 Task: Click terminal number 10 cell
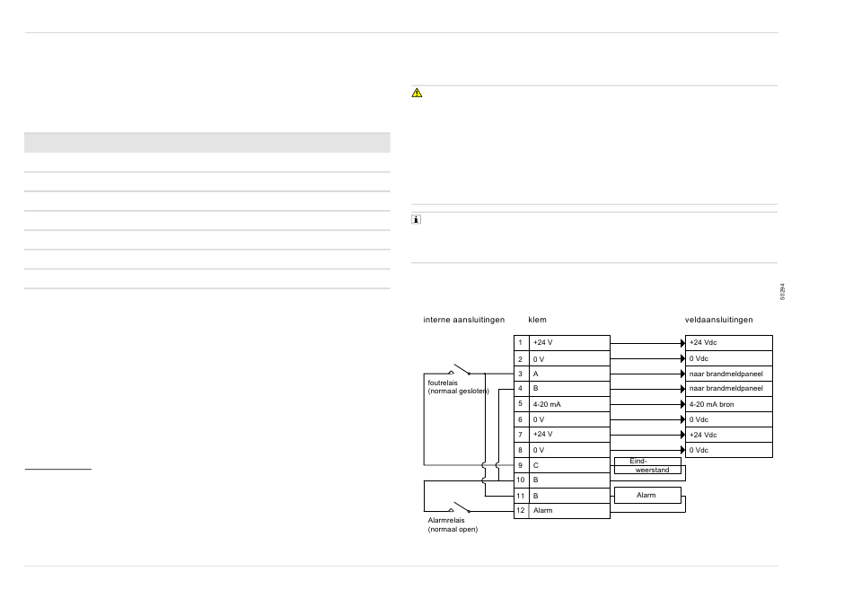click(x=521, y=480)
